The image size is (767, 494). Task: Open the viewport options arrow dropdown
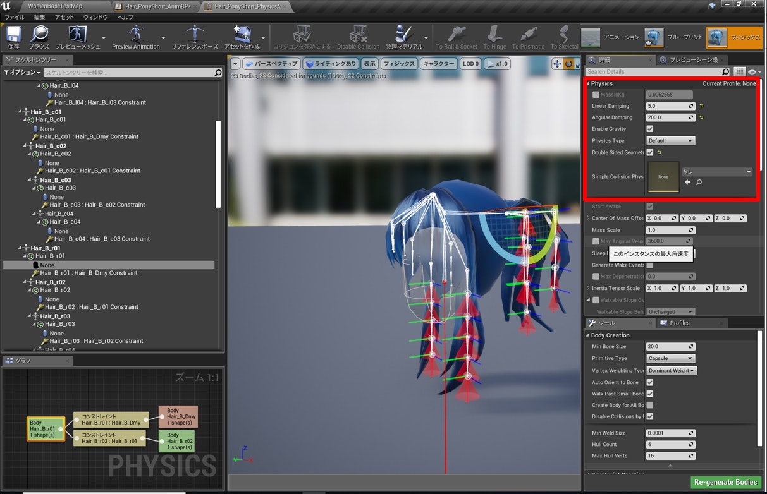(235, 64)
